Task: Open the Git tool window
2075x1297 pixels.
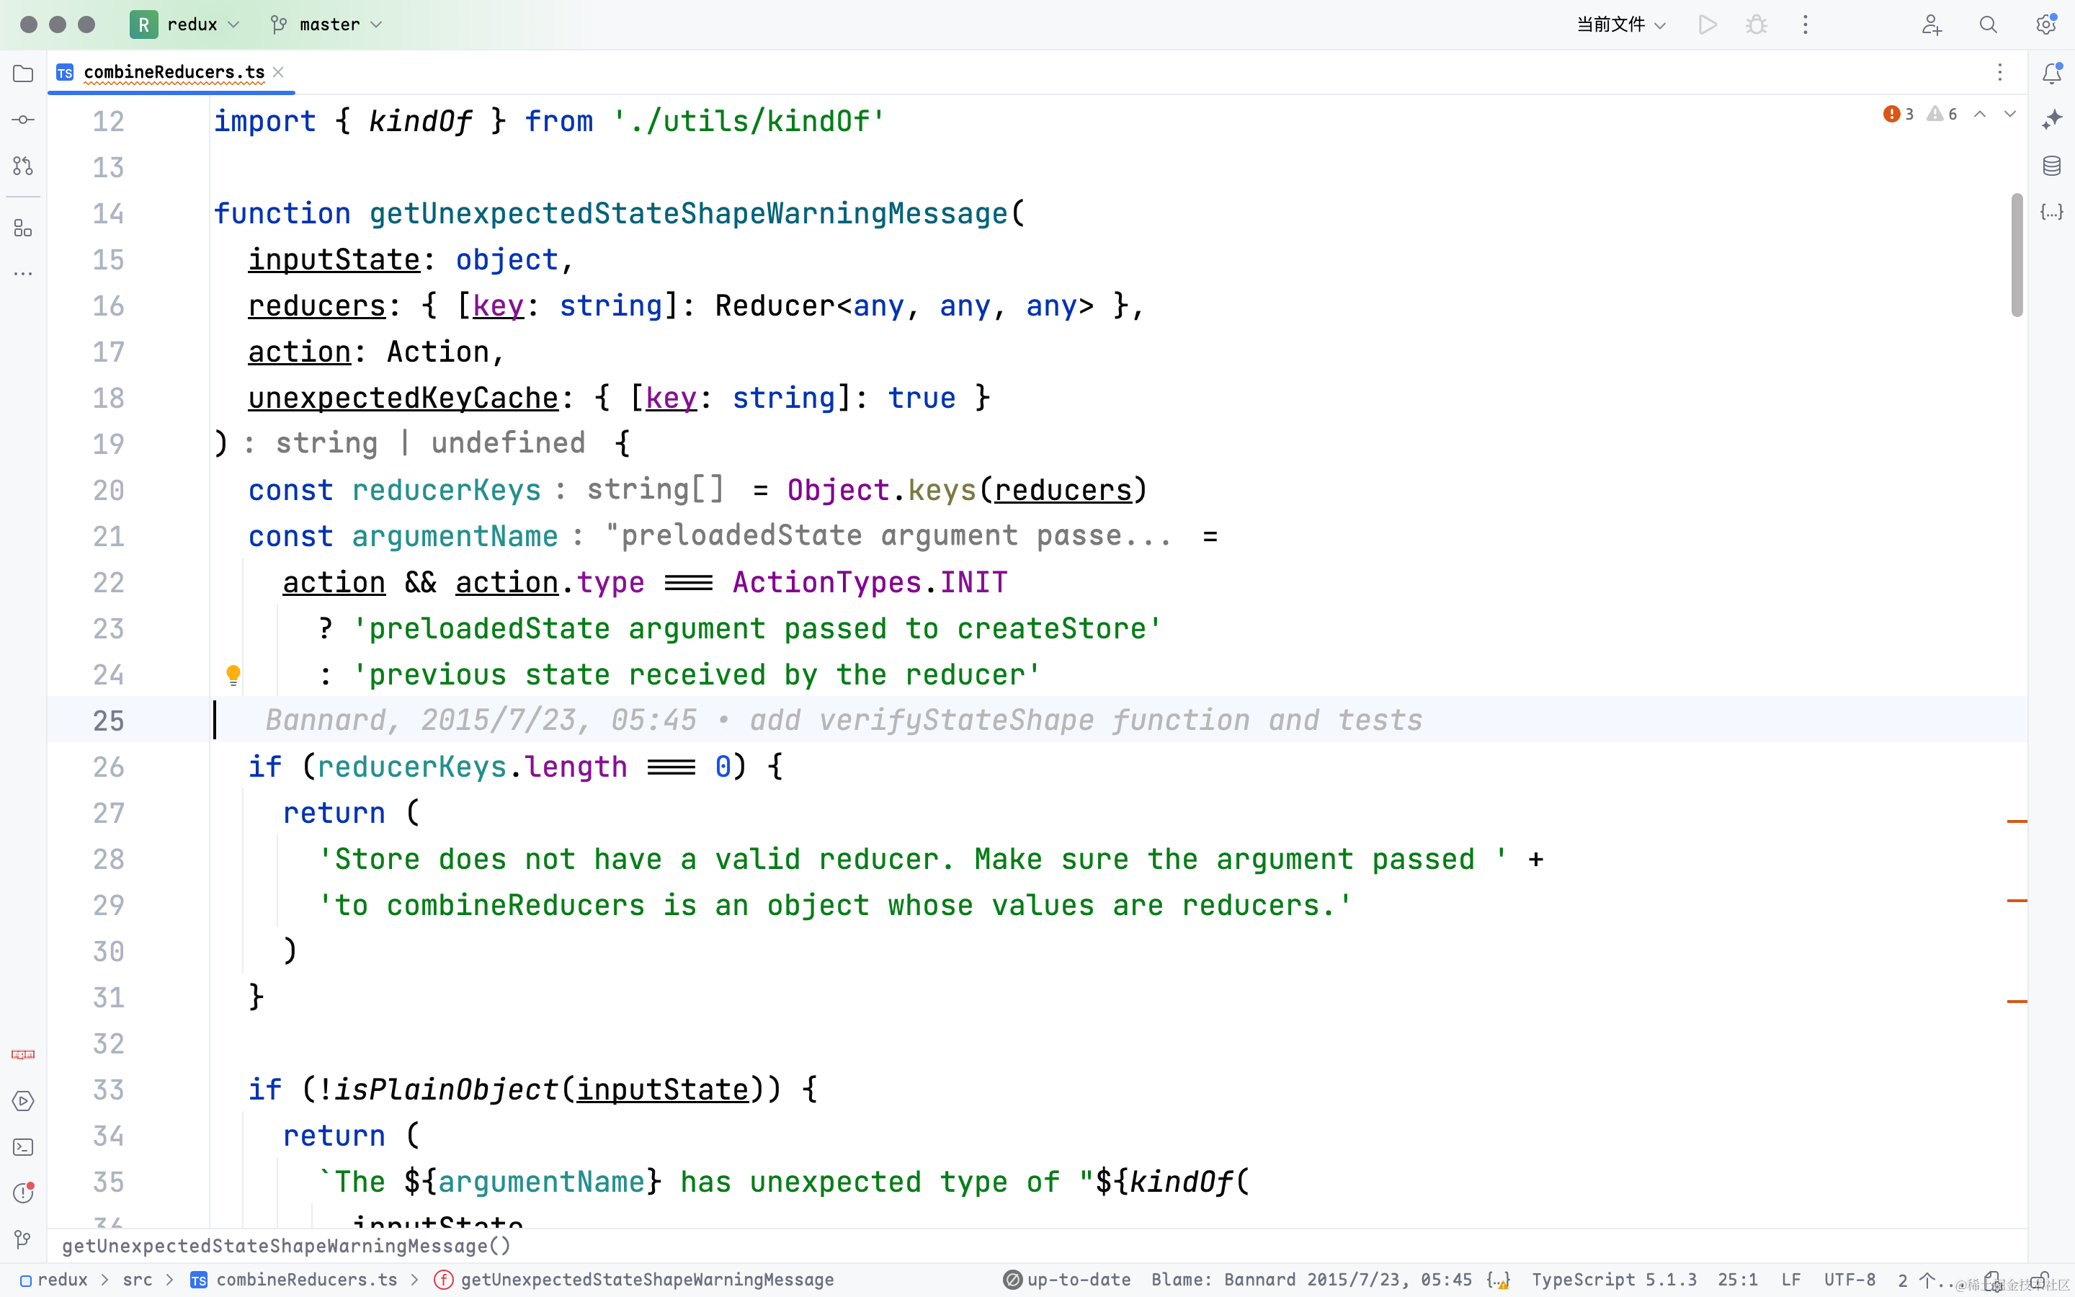Action: click(x=23, y=1239)
